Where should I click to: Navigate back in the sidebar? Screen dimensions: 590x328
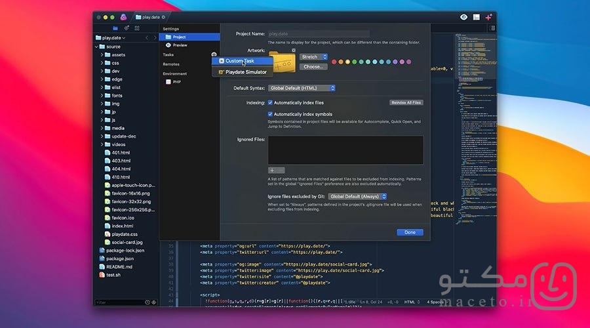click(x=147, y=37)
